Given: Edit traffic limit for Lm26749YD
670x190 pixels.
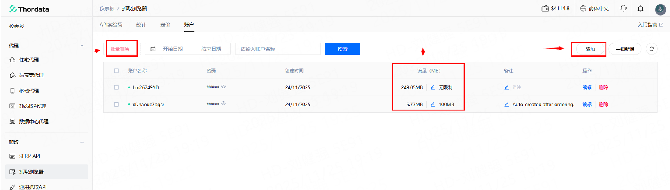Looking at the screenshot, I should pyautogui.click(x=432, y=88).
